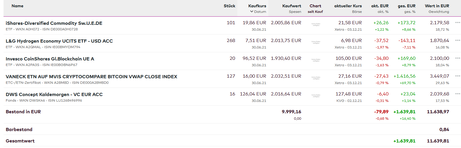Sort positions by Name column header
461x148 pixels.
click(x=17, y=6)
